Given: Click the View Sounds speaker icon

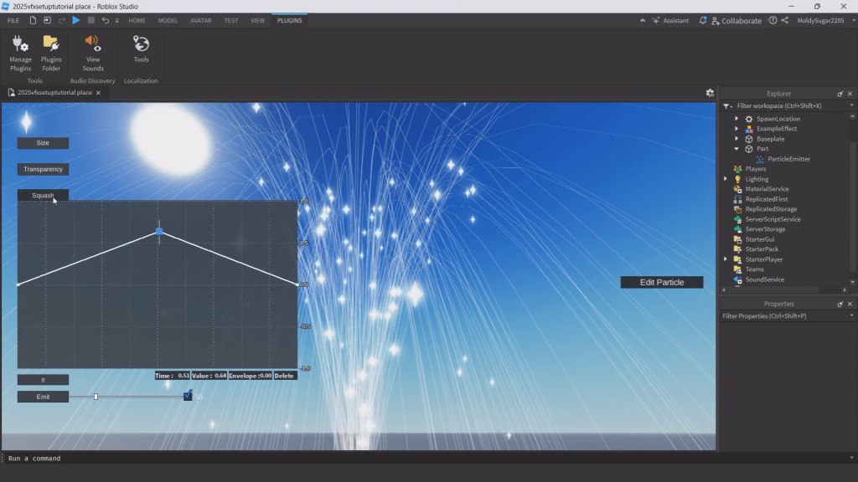Looking at the screenshot, I should pos(92,44).
